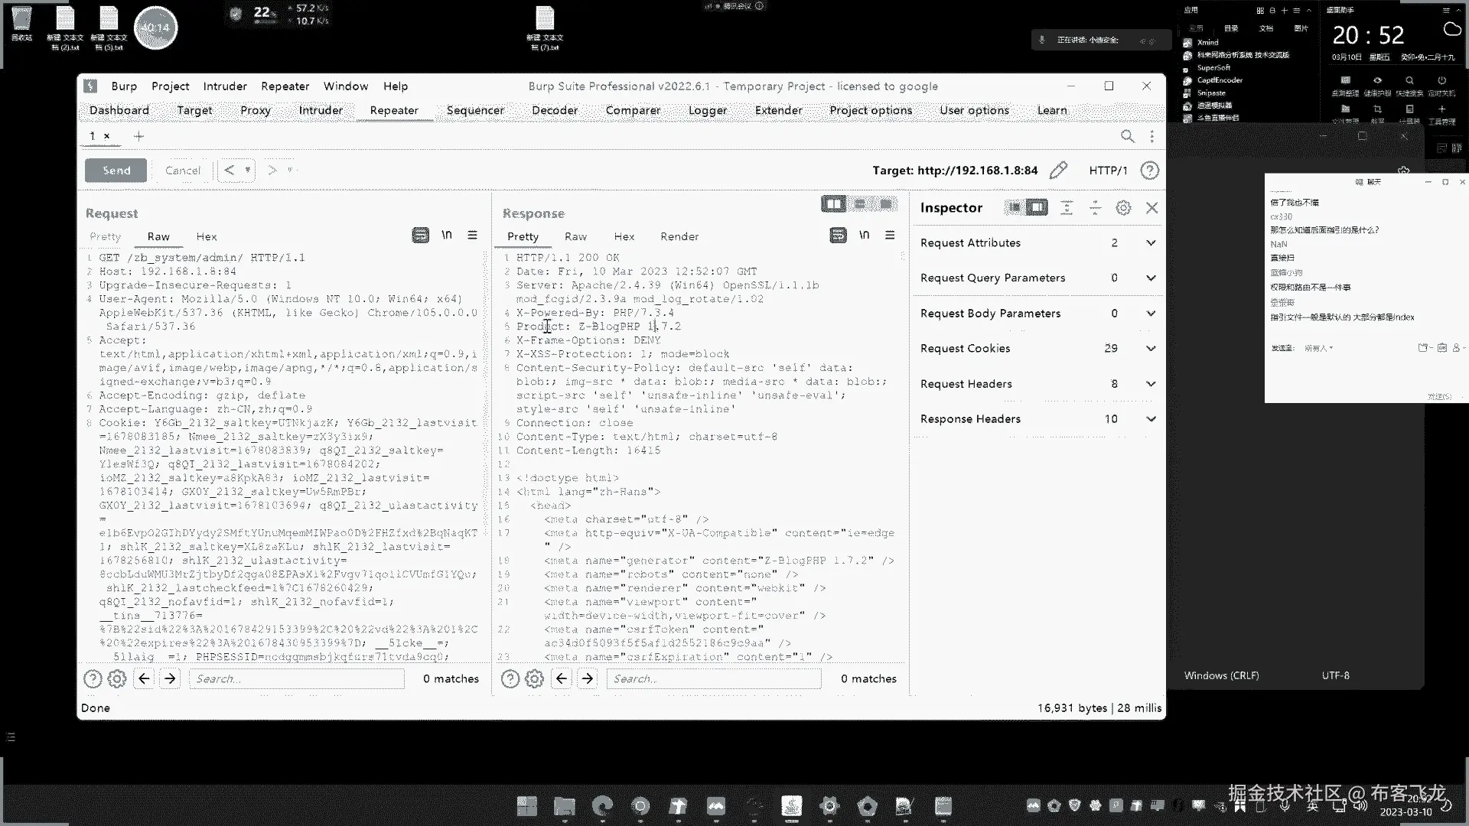Open the history back dropdown arrow
The image size is (1469, 826).
[248, 171]
